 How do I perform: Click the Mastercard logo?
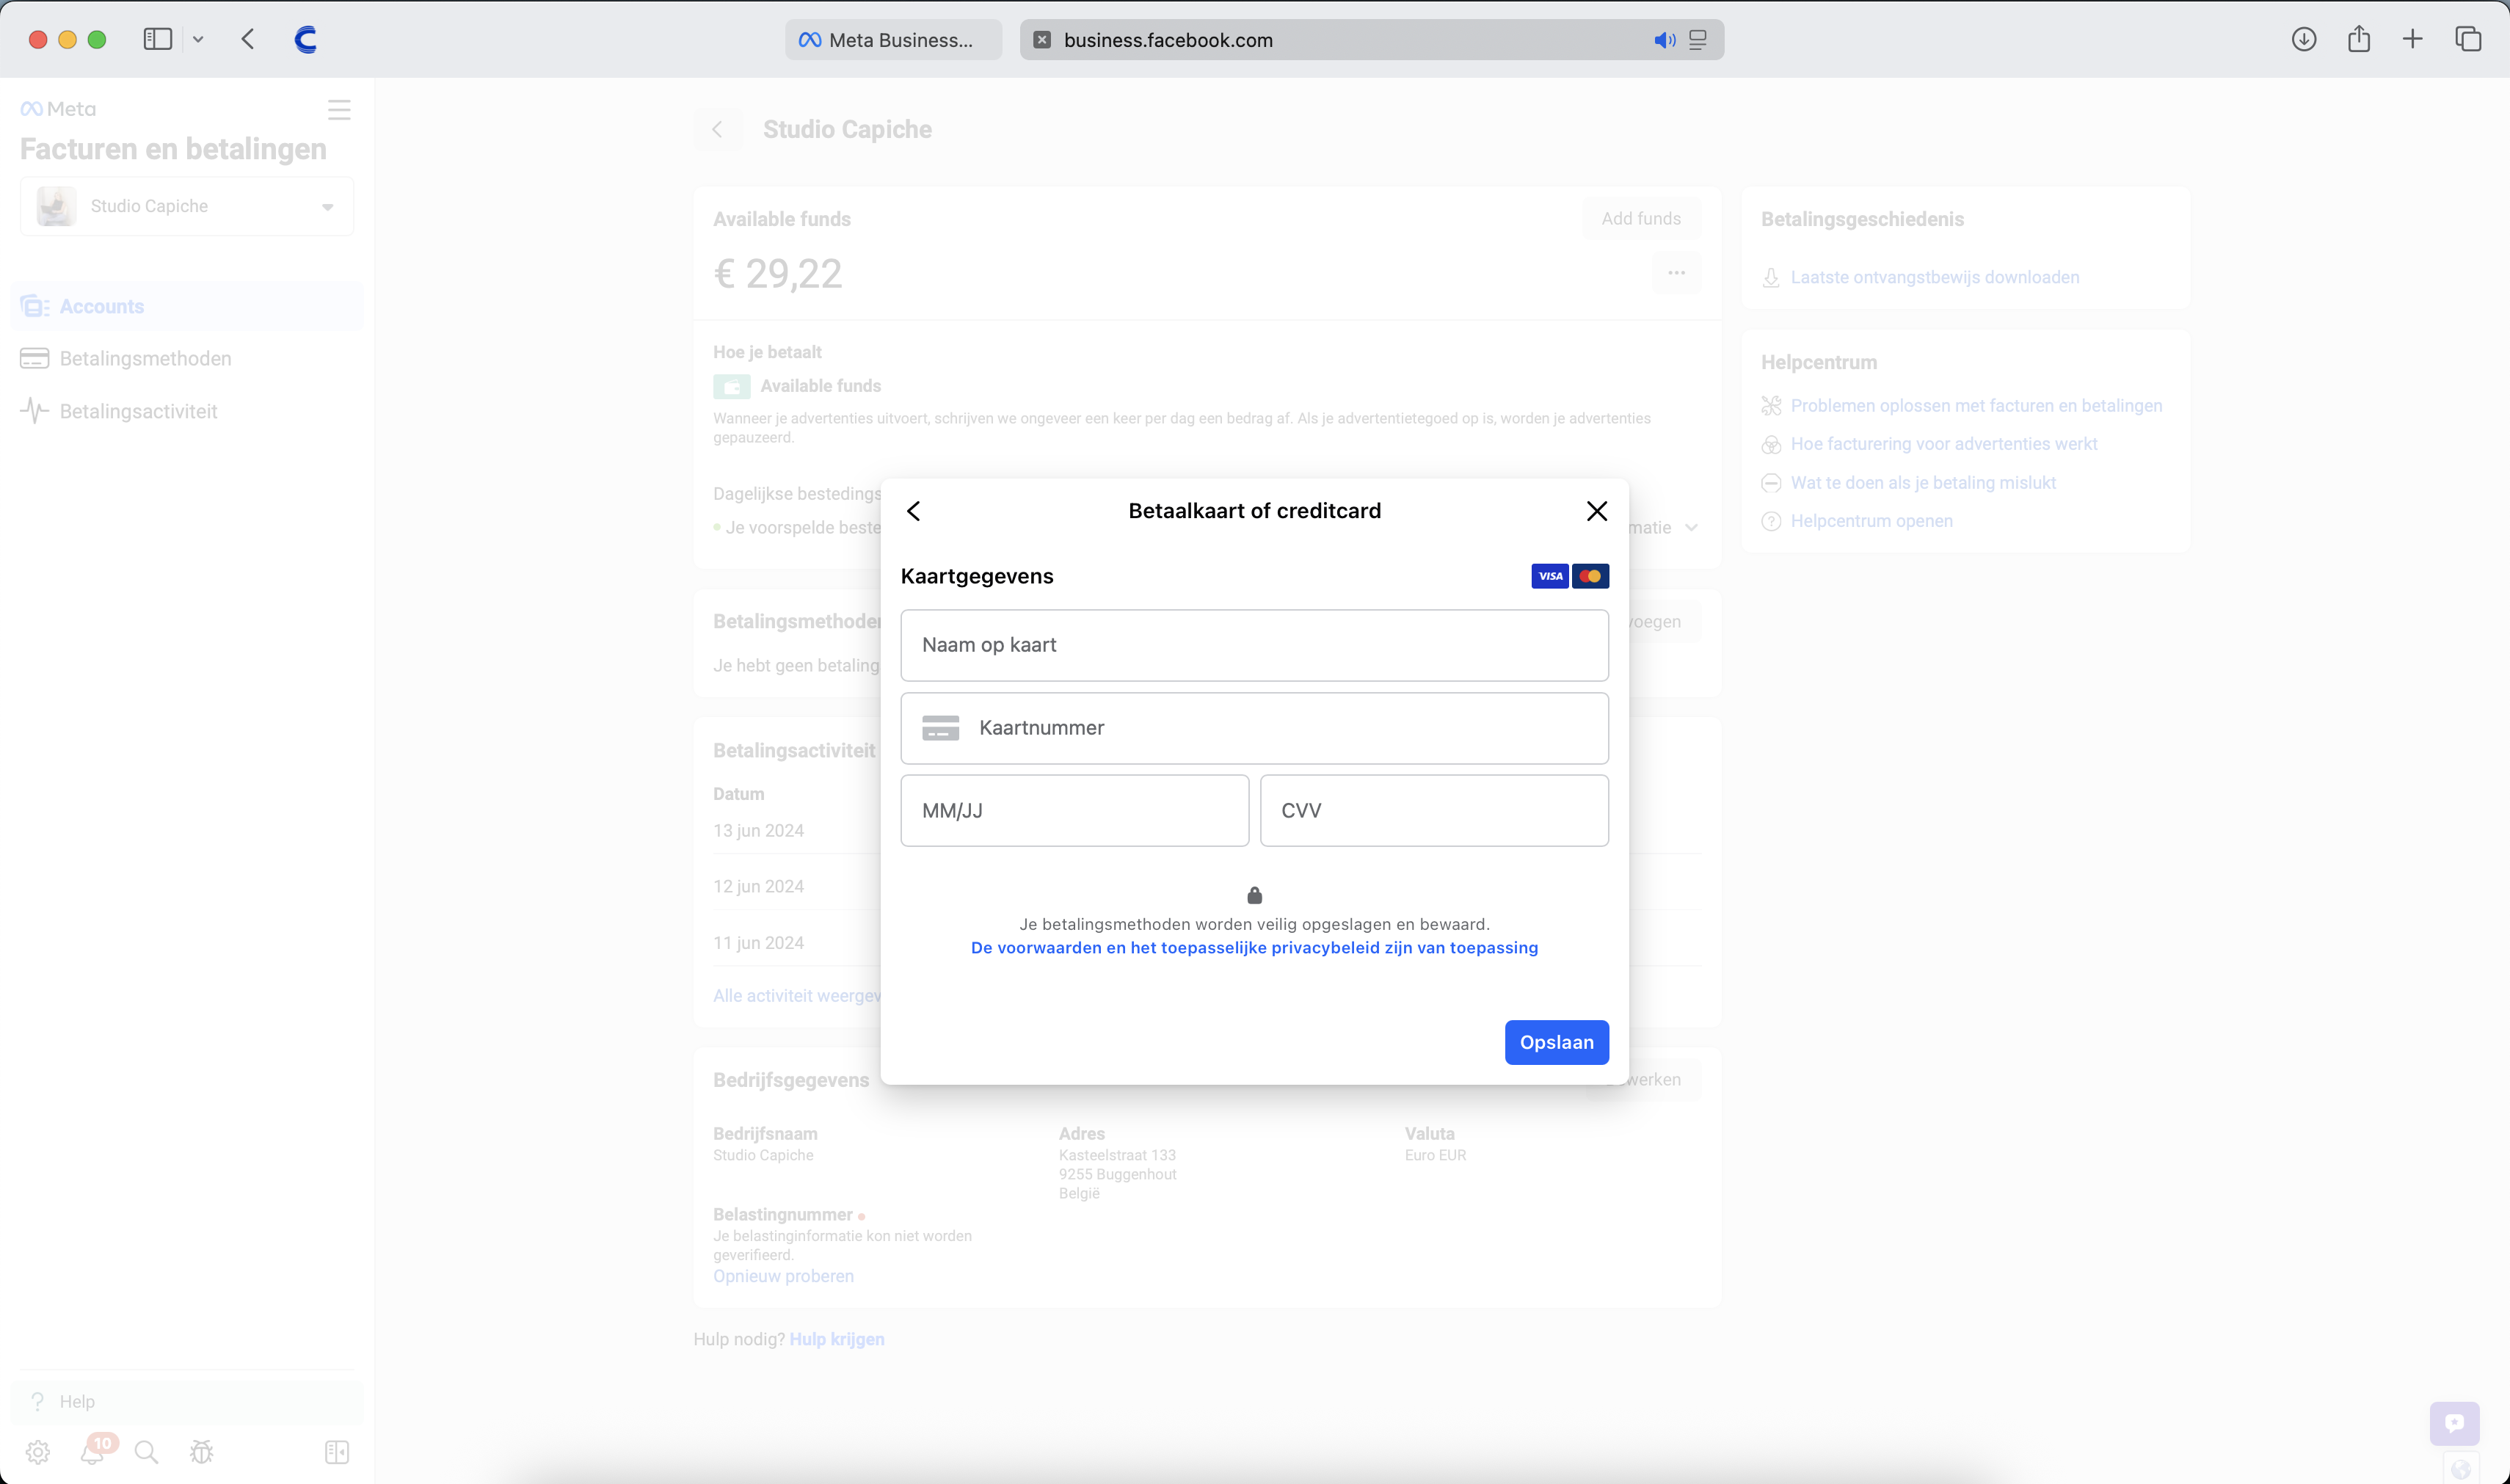click(1590, 576)
